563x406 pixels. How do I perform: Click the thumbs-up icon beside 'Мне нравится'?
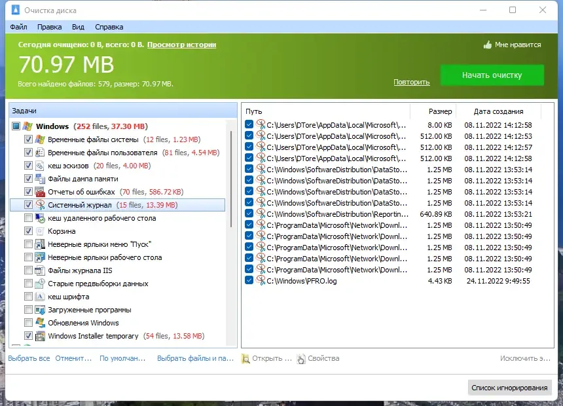pyautogui.click(x=487, y=45)
